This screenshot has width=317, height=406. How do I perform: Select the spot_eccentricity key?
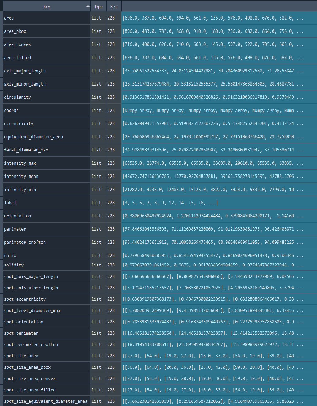(x=25, y=299)
